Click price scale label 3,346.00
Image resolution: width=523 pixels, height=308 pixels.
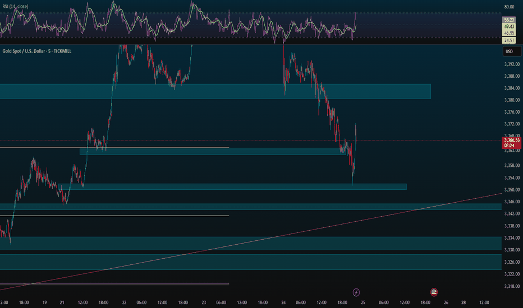[x=512, y=202]
